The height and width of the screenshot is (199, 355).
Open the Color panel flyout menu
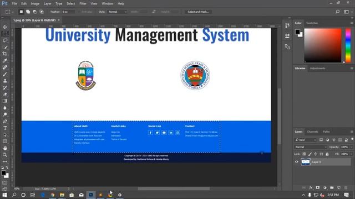click(352, 23)
